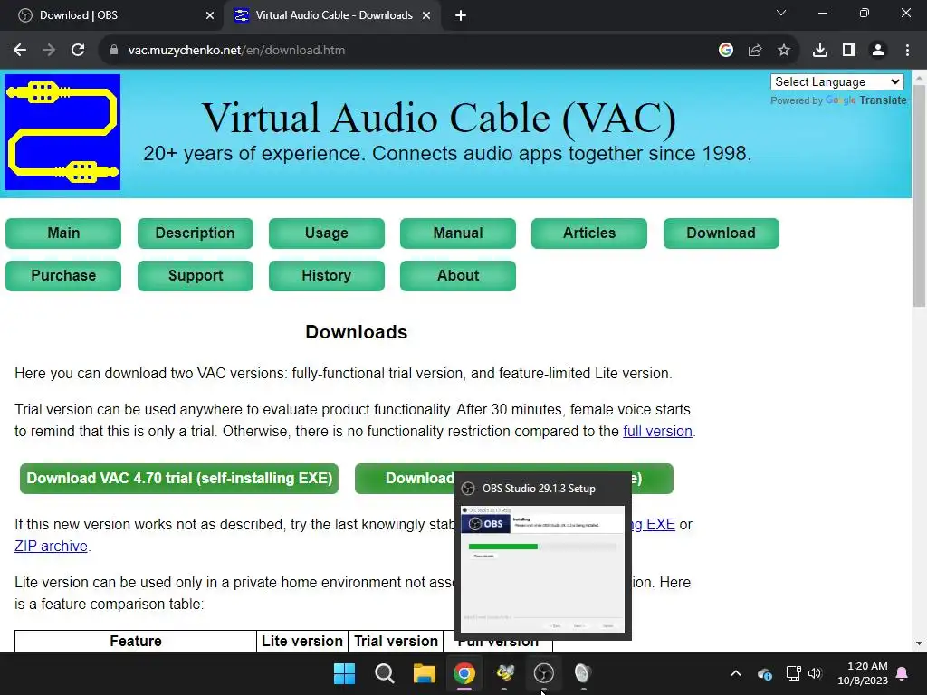Open tab search chevron
The image size is (927, 695).
(x=781, y=13)
